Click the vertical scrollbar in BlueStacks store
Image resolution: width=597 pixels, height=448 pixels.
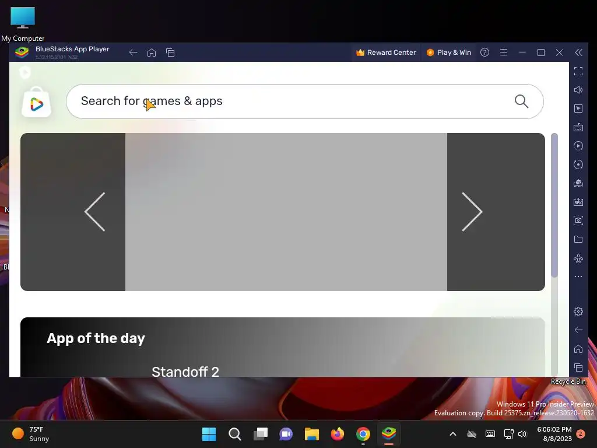coord(554,205)
